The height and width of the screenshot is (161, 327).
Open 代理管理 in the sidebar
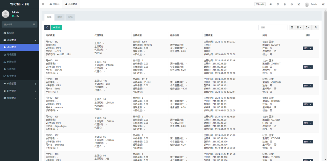coord(11,62)
